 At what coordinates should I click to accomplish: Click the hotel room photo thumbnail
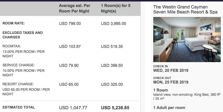pos(187,39)
